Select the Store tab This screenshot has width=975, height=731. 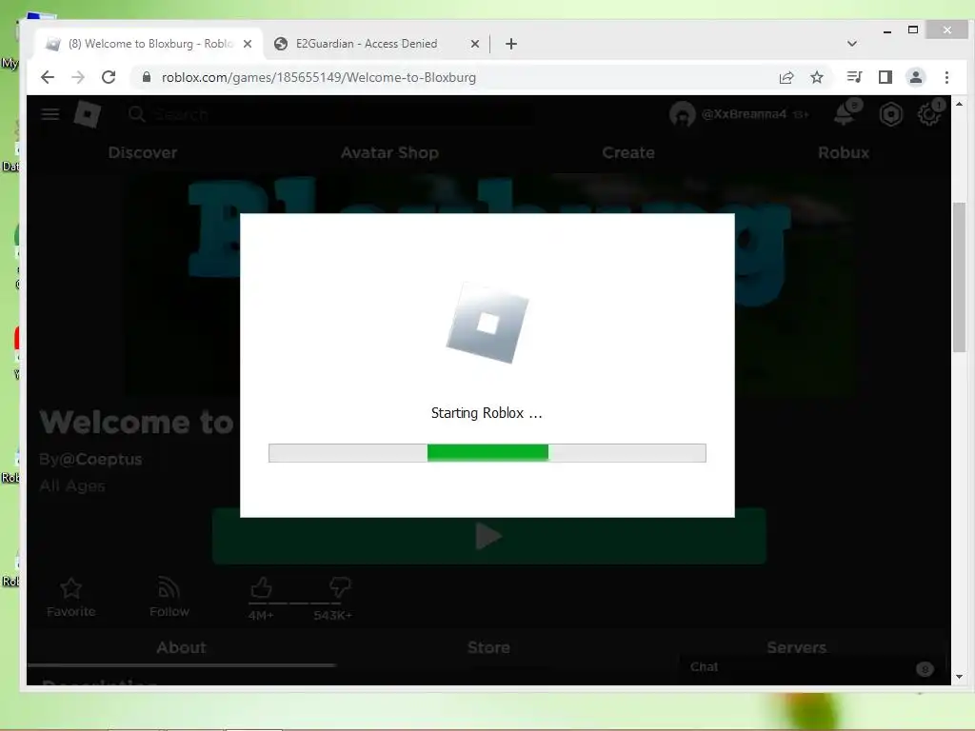tap(488, 647)
